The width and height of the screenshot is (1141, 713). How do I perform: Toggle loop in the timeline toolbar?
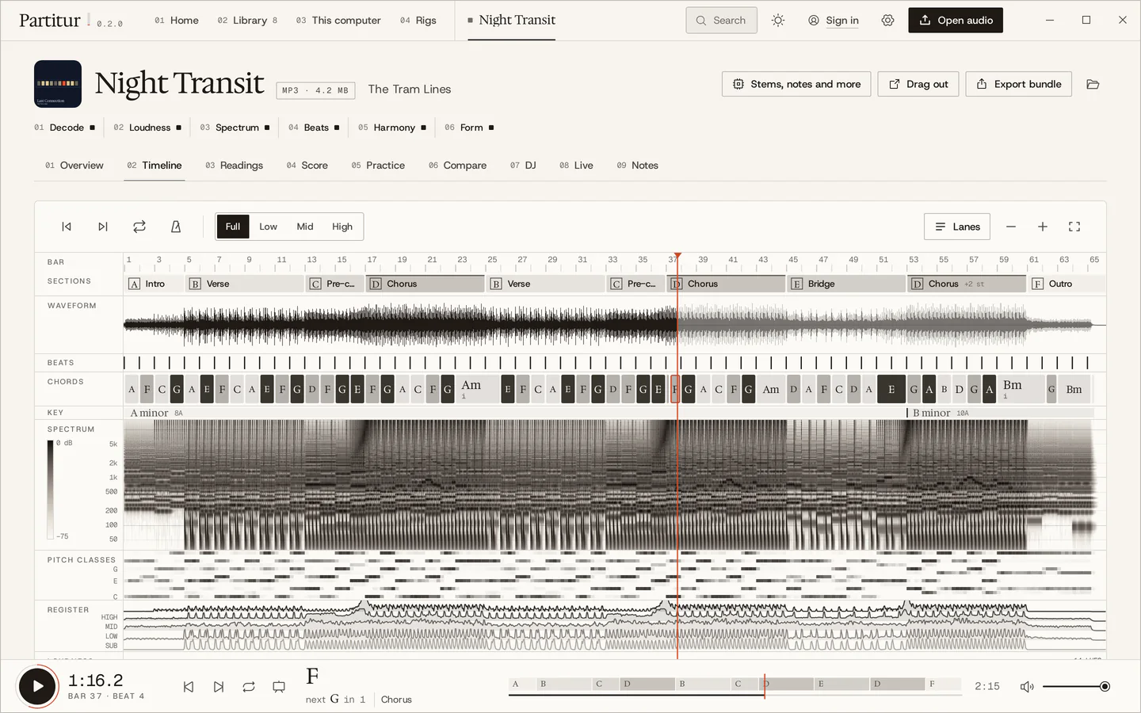[139, 227]
